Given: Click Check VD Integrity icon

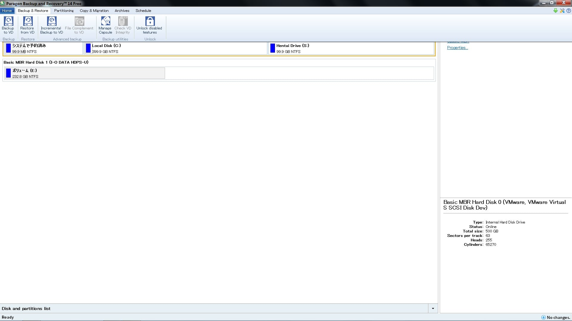Looking at the screenshot, I should (123, 21).
